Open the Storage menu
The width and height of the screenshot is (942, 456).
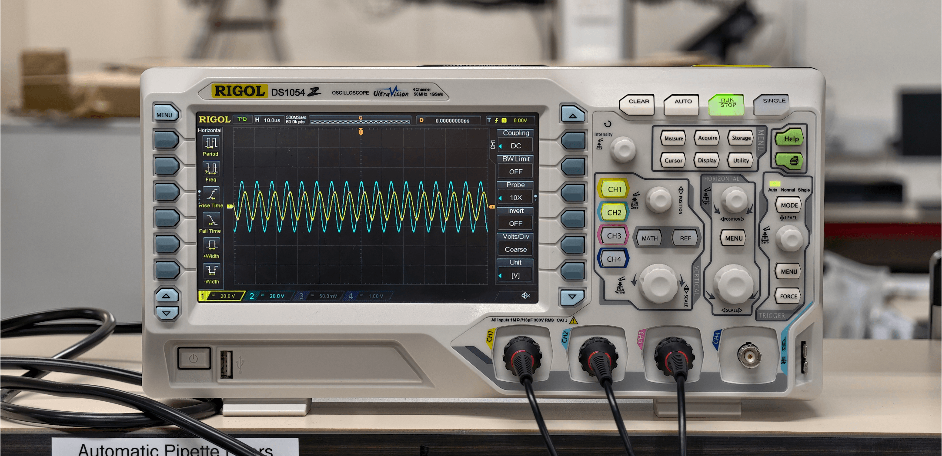pyautogui.click(x=741, y=138)
